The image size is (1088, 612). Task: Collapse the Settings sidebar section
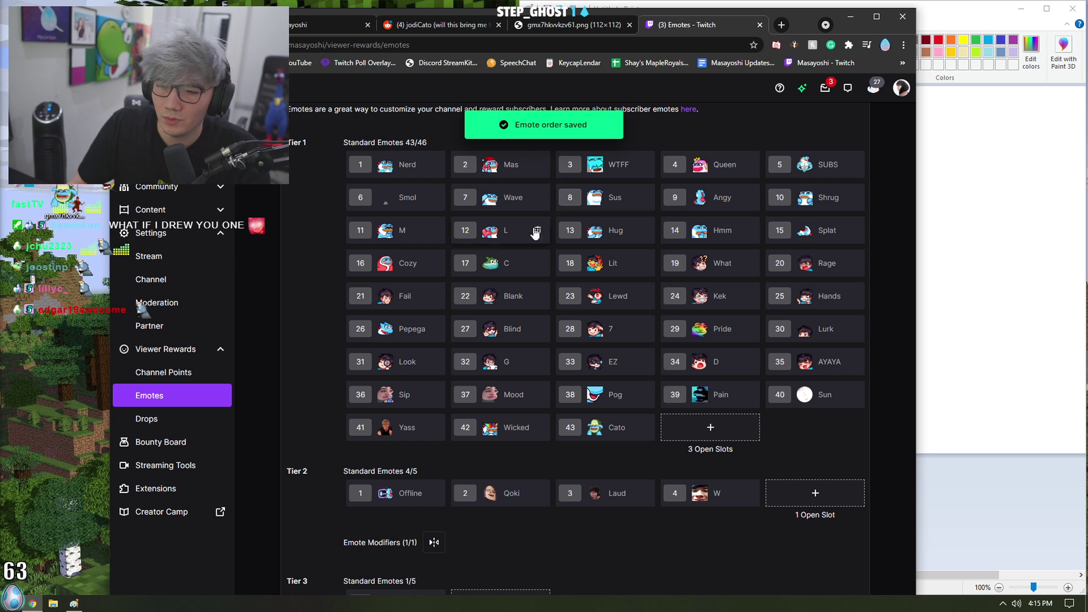220,233
